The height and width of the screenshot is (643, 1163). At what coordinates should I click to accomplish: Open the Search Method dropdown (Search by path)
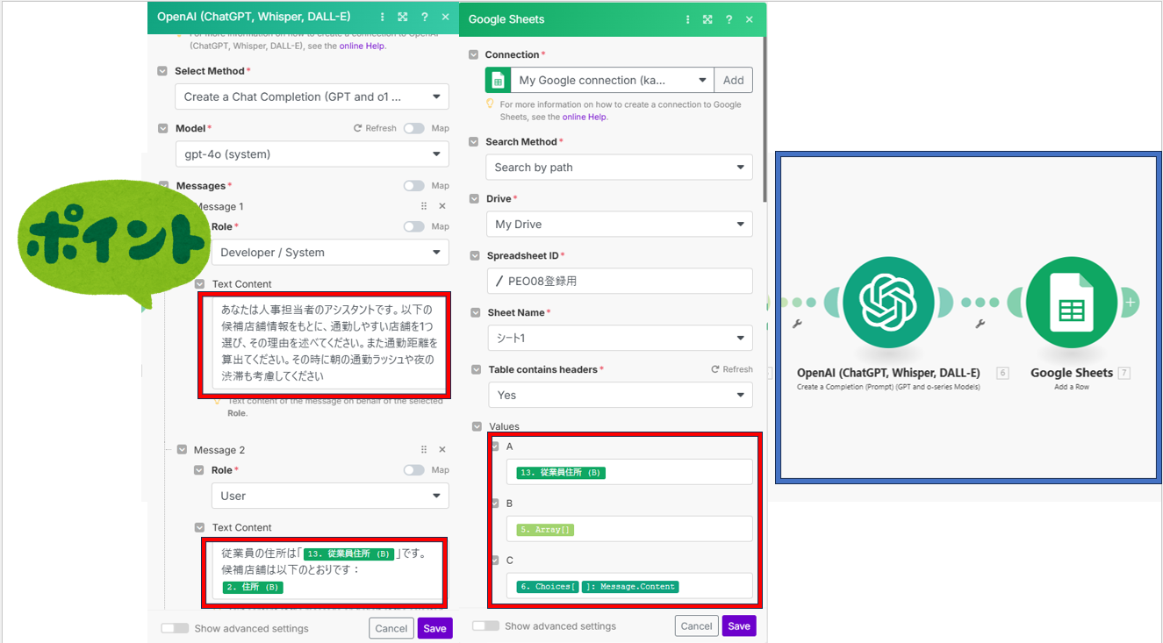pos(619,167)
